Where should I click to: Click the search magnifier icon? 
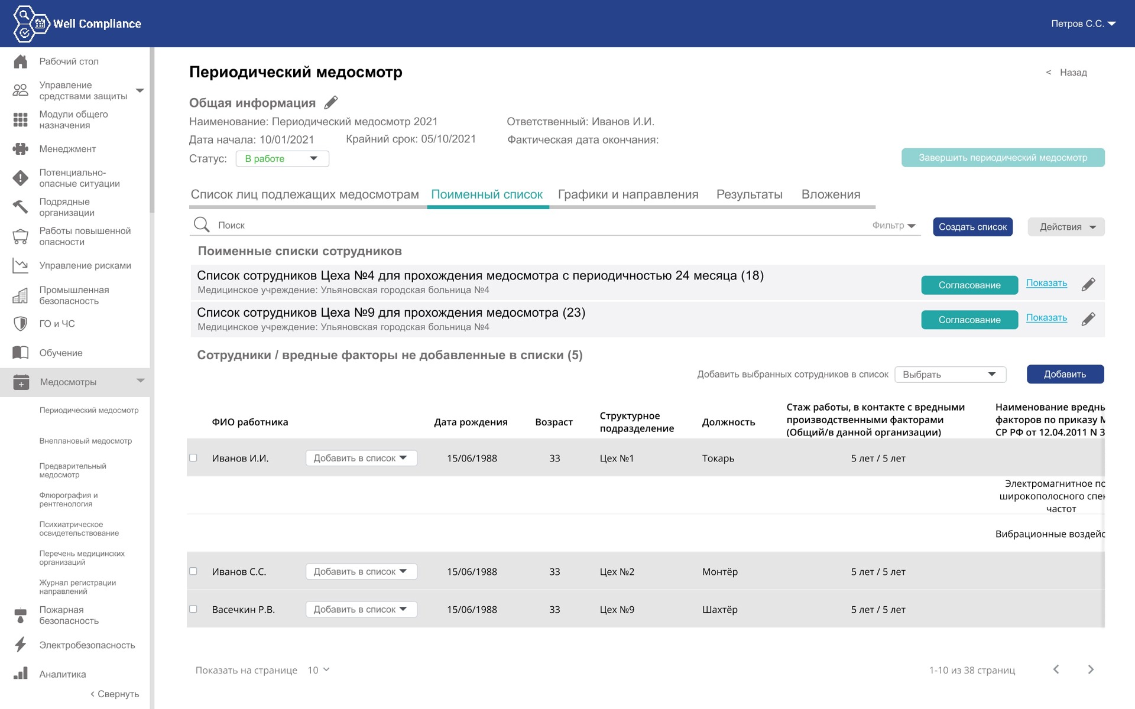tap(202, 225)
